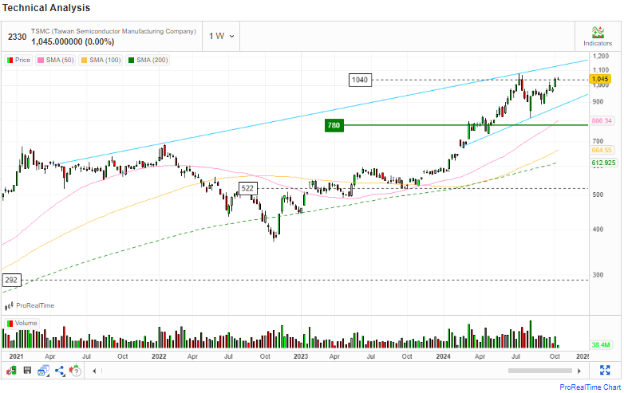The image size is (624, 393).
Task: Click the ProRealTime Chart link
Action: [x=590, y=387]
